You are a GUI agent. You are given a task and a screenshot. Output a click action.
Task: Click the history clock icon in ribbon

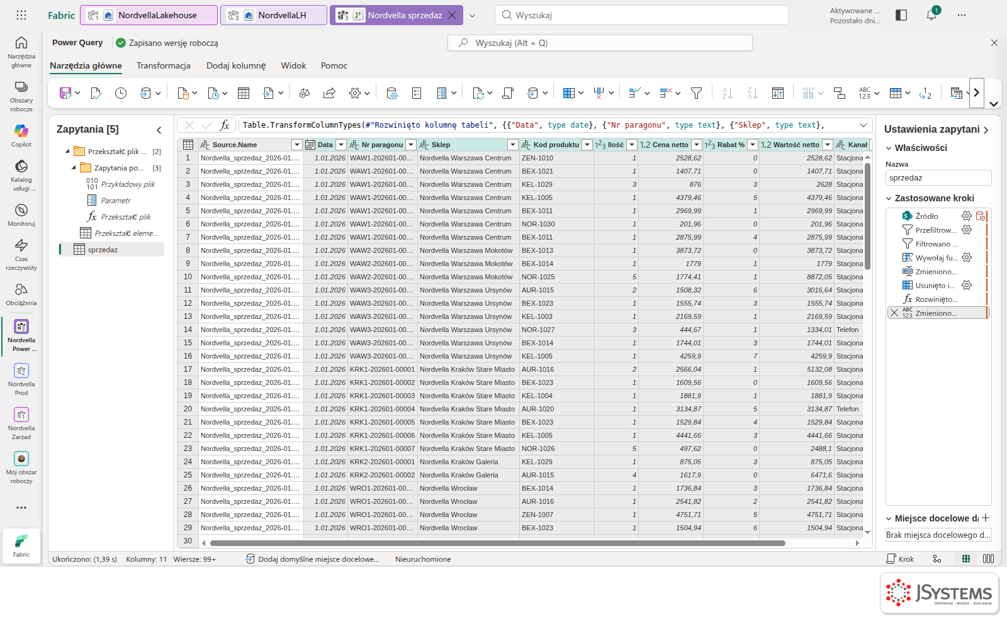tap(121, 93)
